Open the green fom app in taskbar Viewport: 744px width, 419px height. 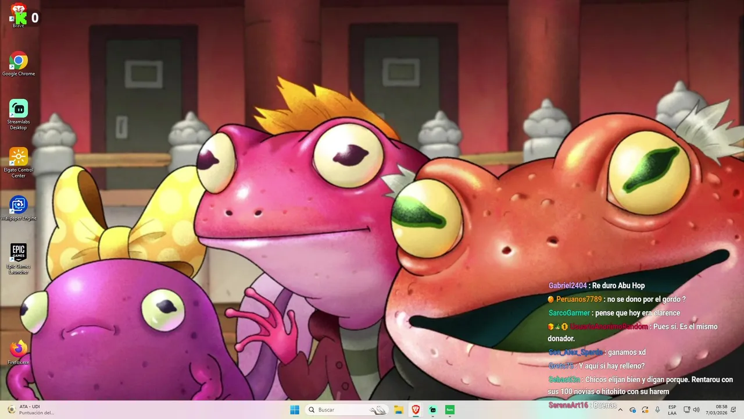click(449, 410)
